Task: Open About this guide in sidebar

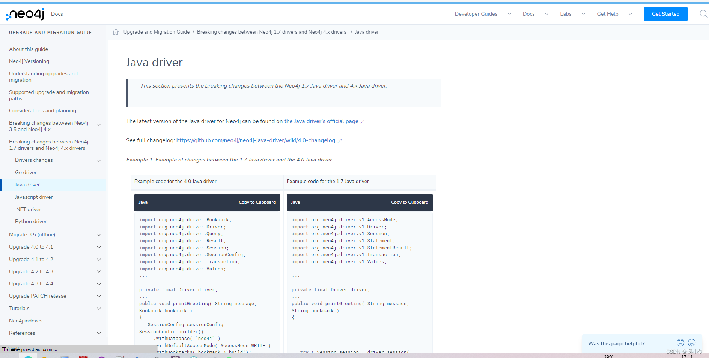Action: pos(29,49)
